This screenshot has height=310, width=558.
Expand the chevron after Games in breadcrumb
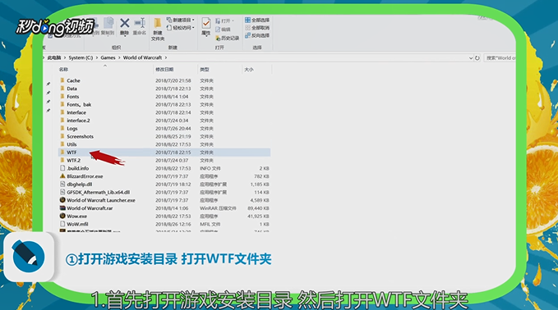(119, 57)
